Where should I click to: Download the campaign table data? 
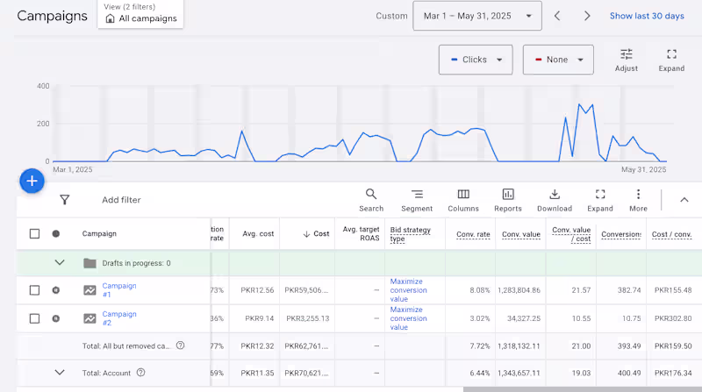(x=554, y=199)
